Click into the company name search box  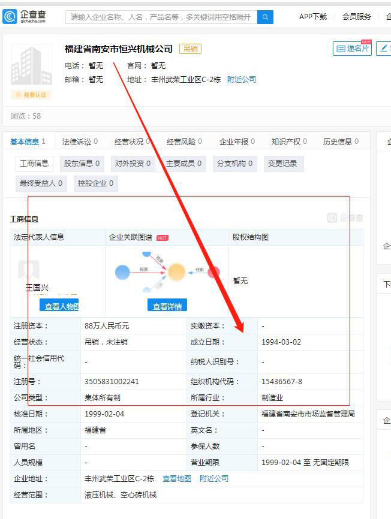click(x=161, y=17)
